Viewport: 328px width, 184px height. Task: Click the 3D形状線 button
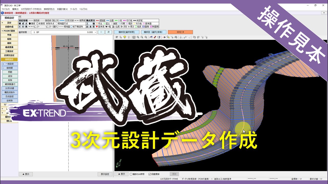click(x=10, y=88)
